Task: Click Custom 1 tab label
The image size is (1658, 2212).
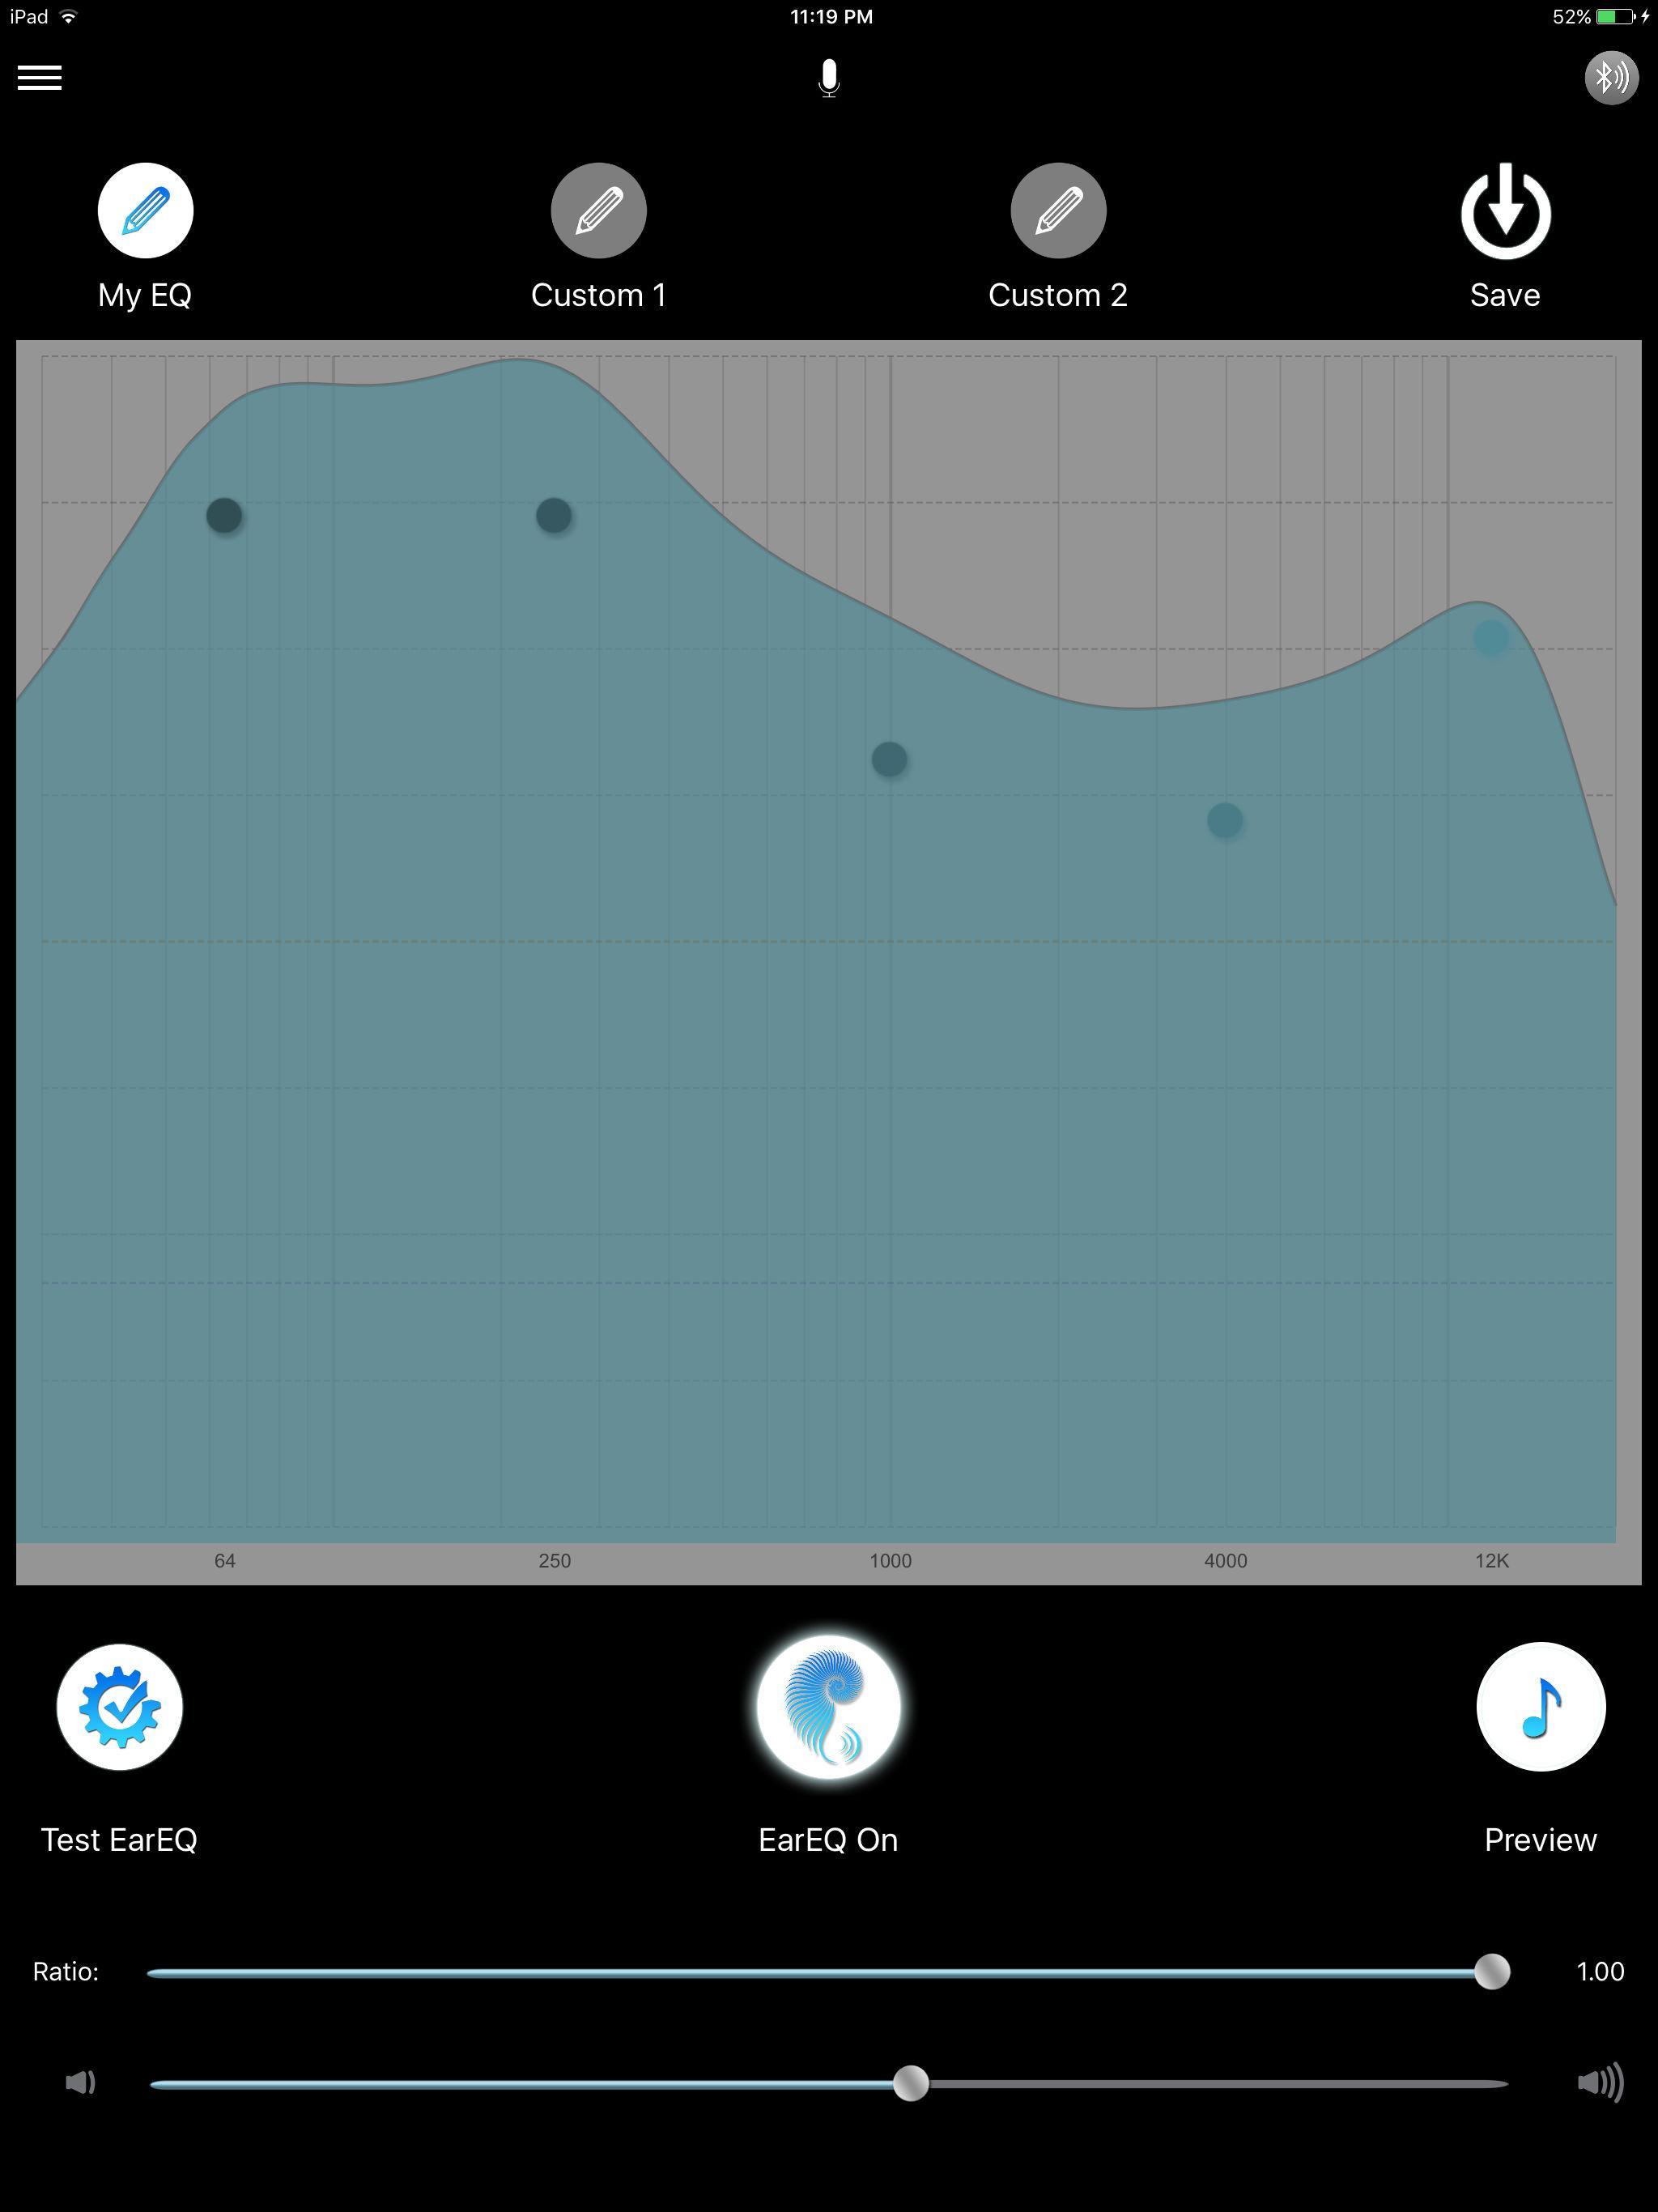Action: (599, 292)
